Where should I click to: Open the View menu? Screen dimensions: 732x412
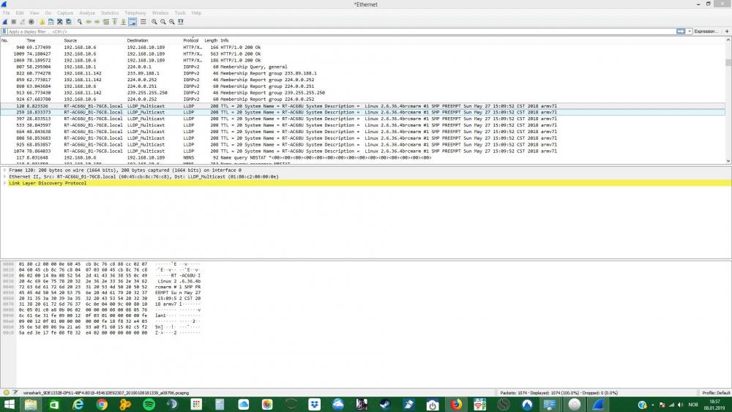click(x=34, y=13)
